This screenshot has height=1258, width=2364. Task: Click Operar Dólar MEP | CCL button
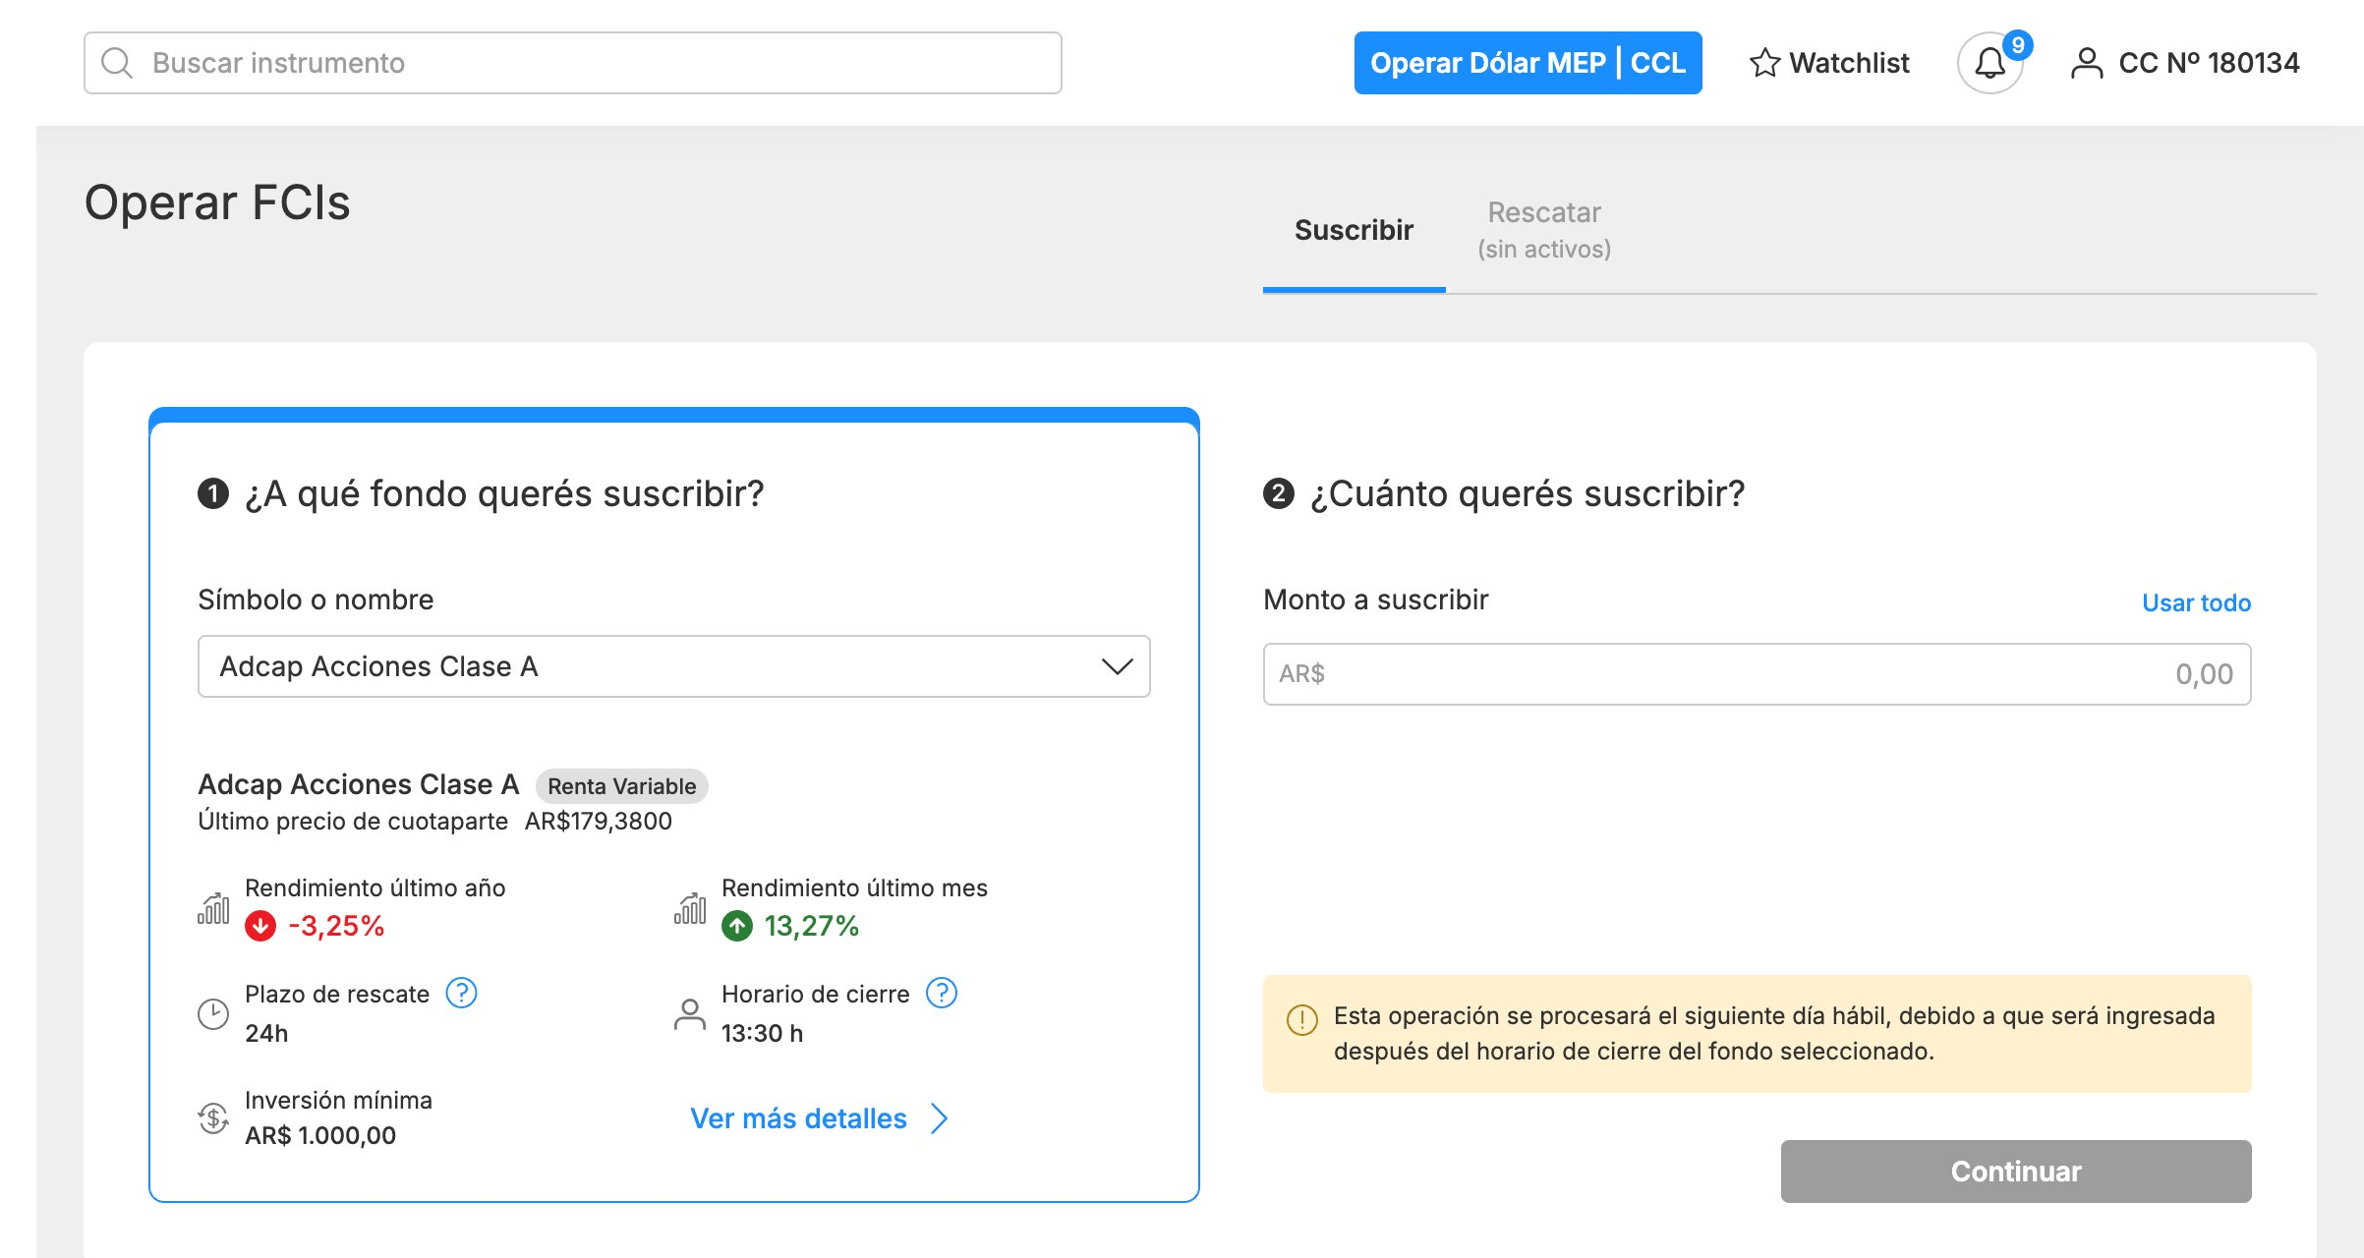1528,63
